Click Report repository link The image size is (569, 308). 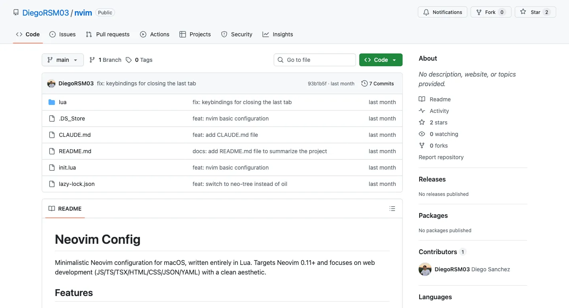(441, 157)
